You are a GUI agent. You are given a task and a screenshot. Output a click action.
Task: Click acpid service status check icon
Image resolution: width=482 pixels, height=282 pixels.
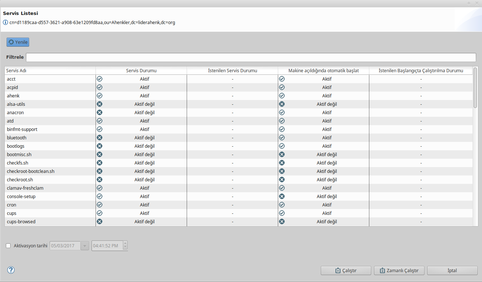100,87
